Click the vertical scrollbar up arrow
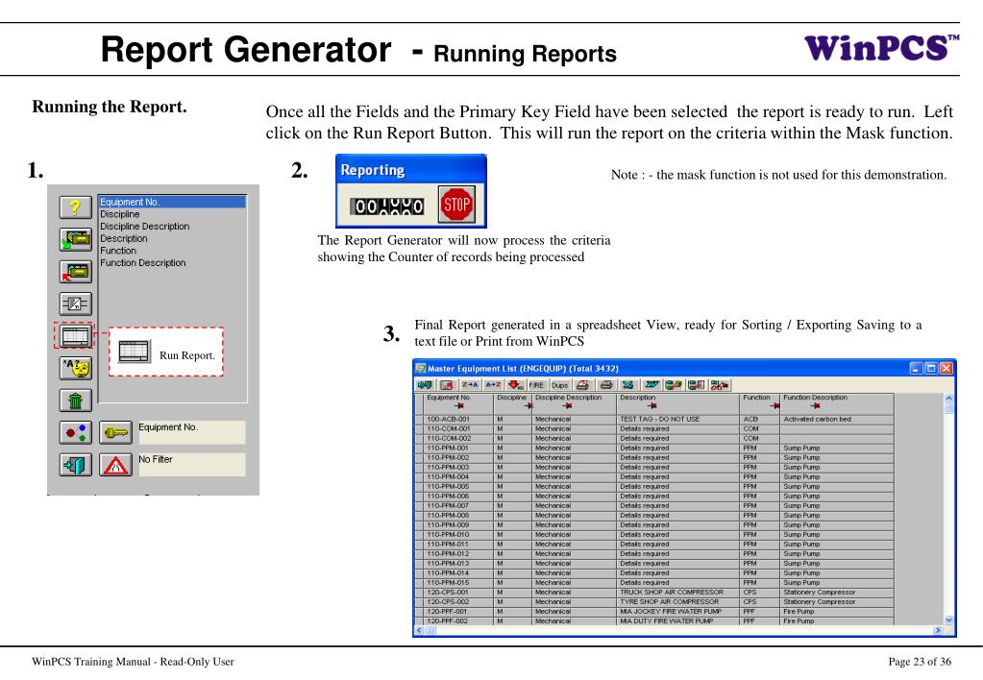Screen dimensions: 983x680 tap(948, 398)
